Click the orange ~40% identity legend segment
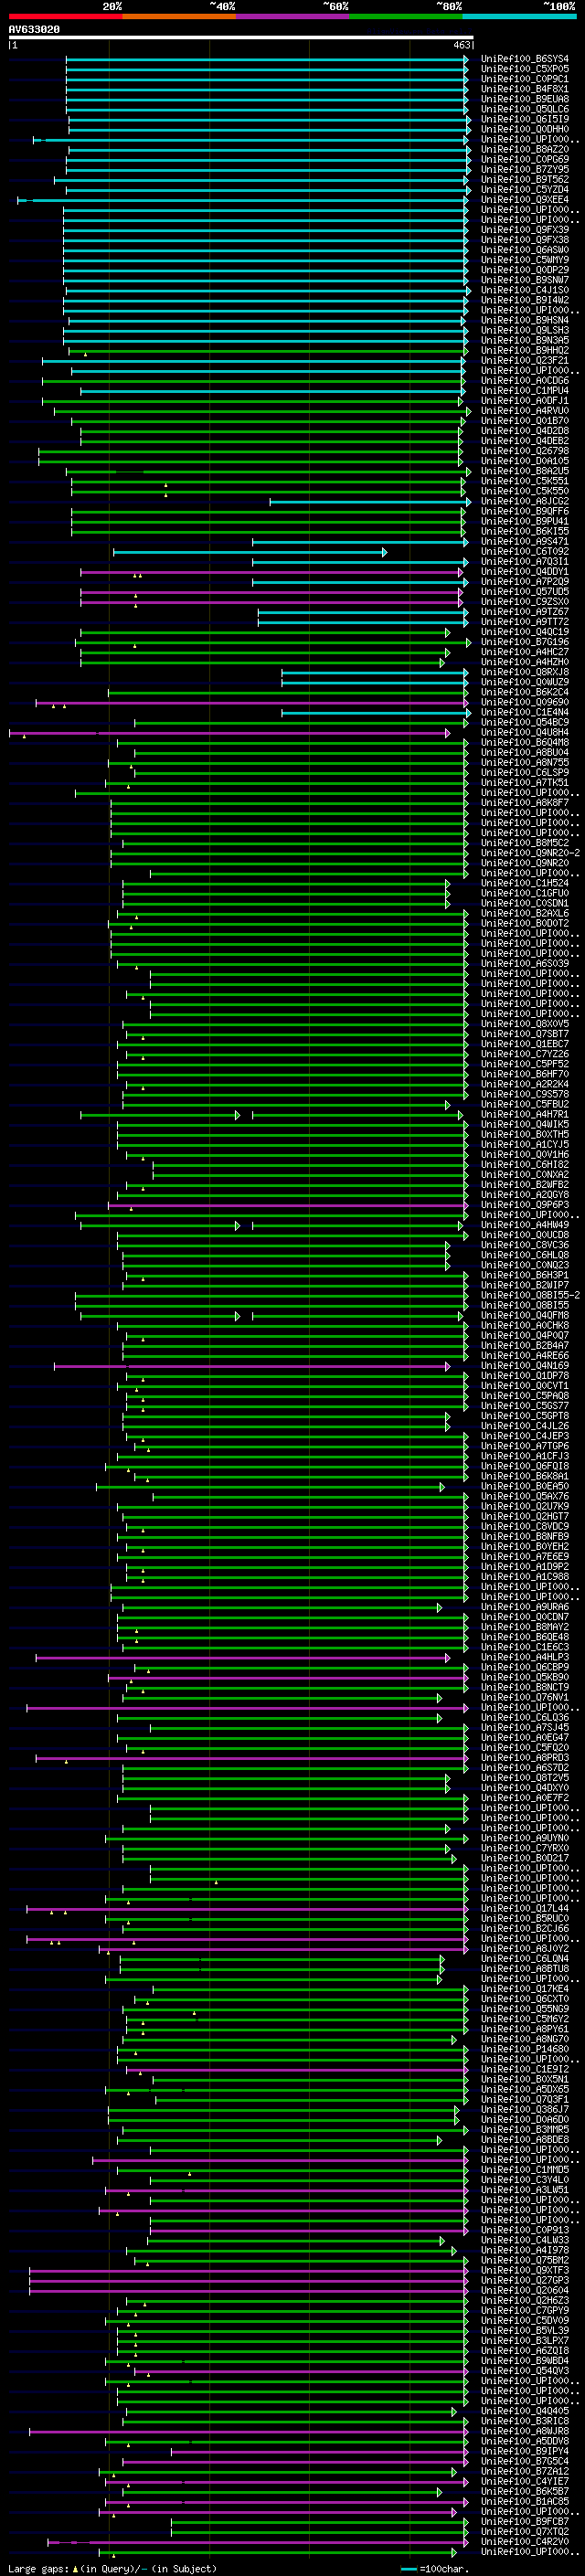 [x=179, y=16]
